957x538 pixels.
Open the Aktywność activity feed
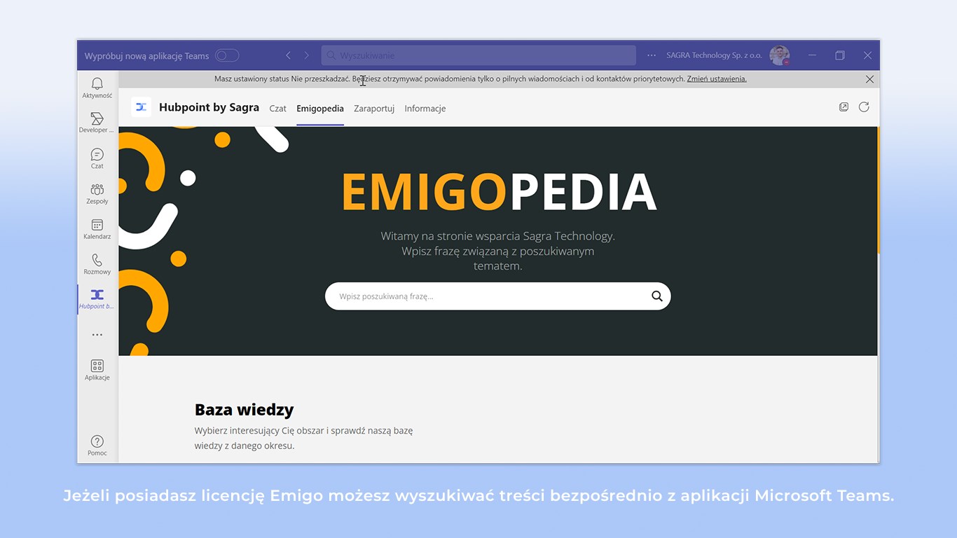tap(97, 88)
